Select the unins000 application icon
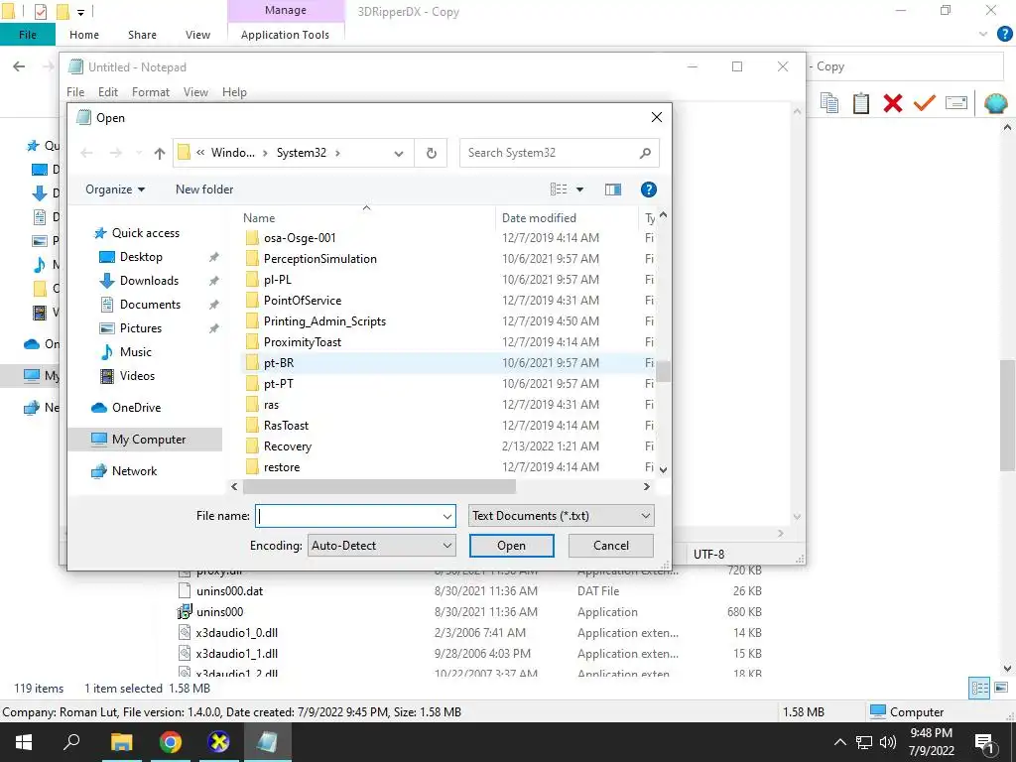 185,611
